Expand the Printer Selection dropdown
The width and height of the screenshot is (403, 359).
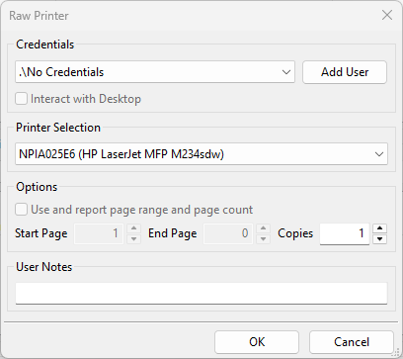tap(201, 154)
